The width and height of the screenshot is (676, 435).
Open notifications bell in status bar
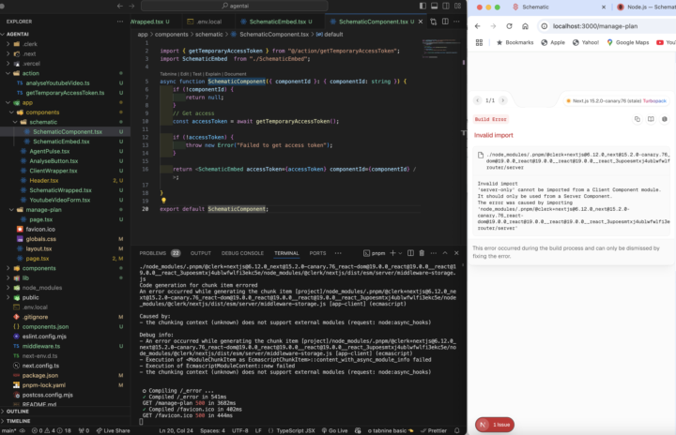pyautogui.click(x=457, y=430)
